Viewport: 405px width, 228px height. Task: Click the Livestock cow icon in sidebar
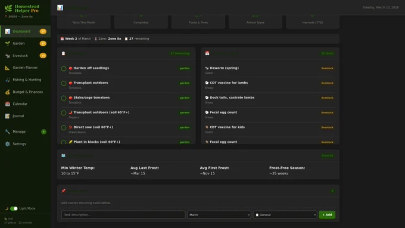coord(8,55)
